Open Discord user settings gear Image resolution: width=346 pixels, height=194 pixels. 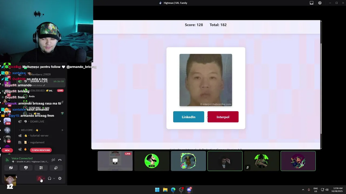click(x=60, y=178)
